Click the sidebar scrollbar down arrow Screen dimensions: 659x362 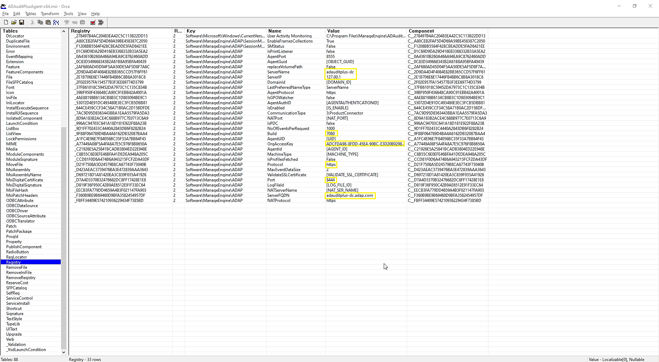tap(63, 352)
